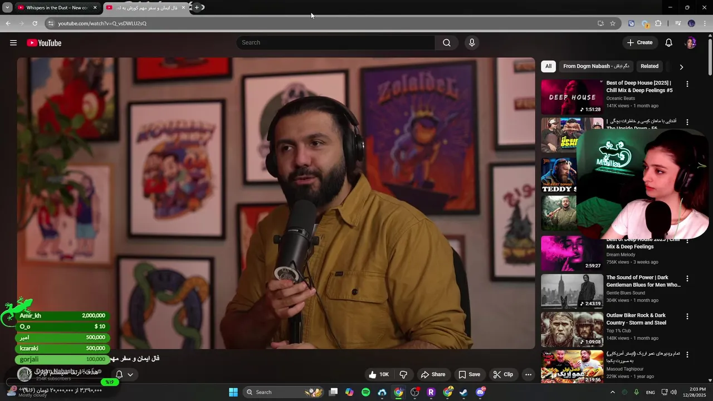This screenshot has width=713, height=401.
Task: Open Outlaw Biker Rock thumbnail
Action: (x=572, y=329)
